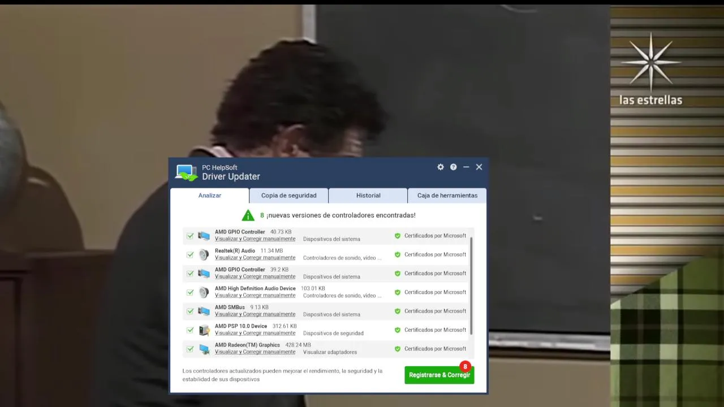Click the green shield in the AMD PSP 10.0 Device row
This screenshot has width=724, height=407.
pos(398,330)
